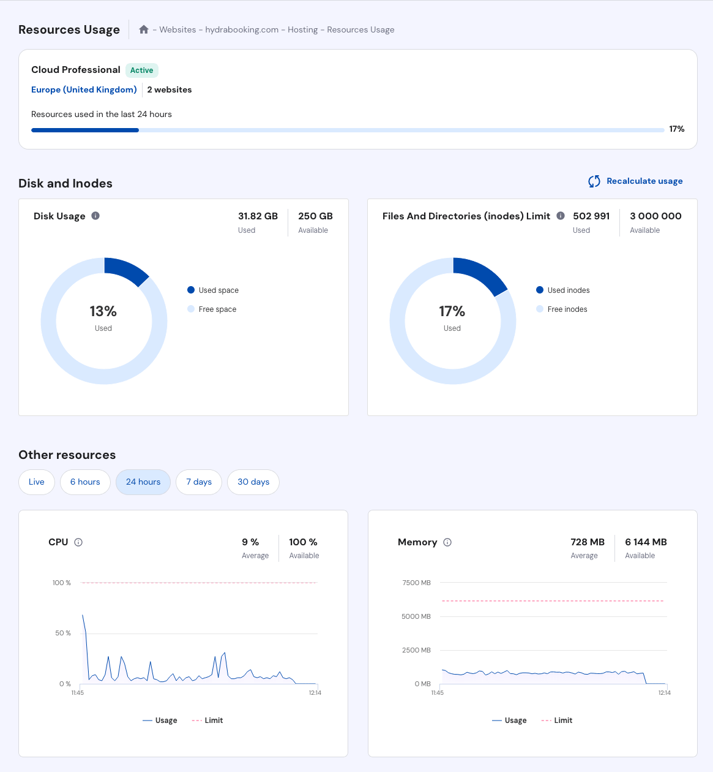
Task: Click the Active status badge
Action: (x=142, y=70)
